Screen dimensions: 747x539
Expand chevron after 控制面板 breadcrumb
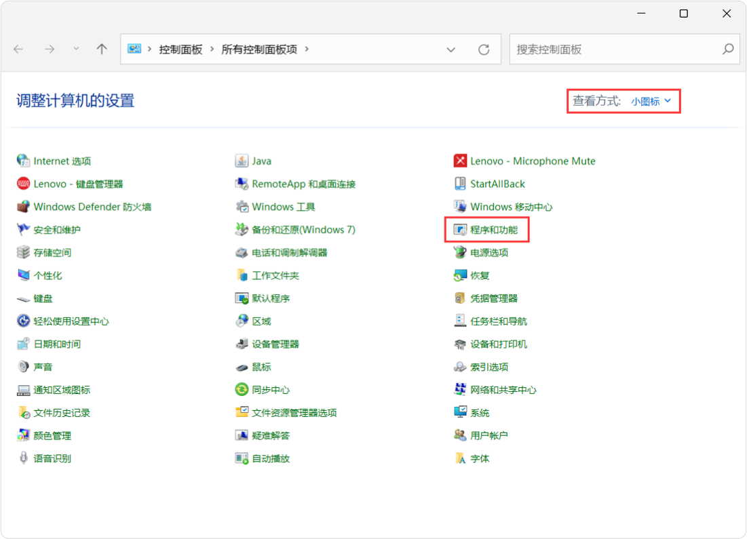pyautogui.click(x=212, y=49)
